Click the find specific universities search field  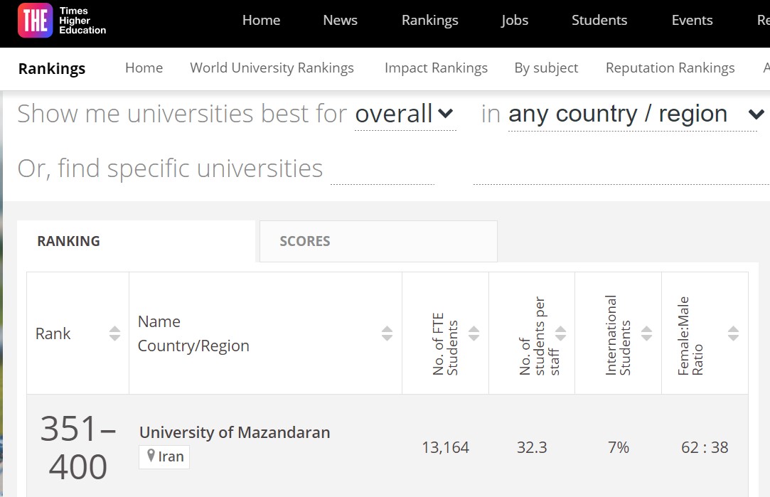coord(383,170)
